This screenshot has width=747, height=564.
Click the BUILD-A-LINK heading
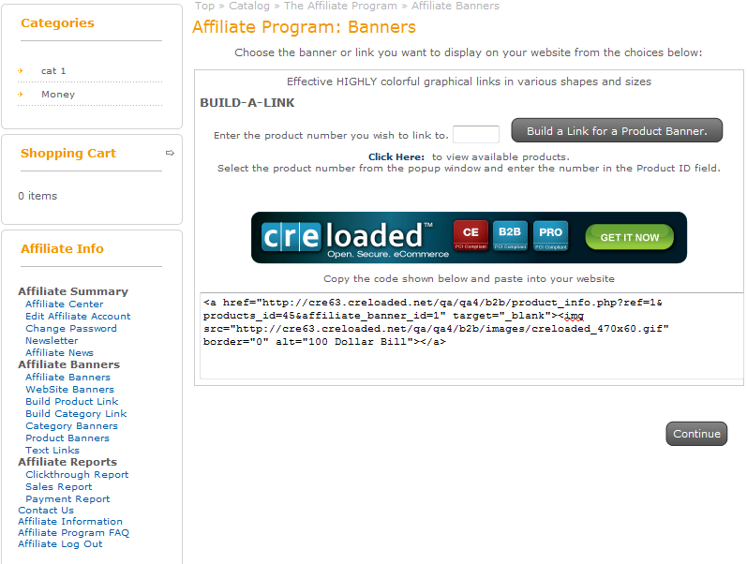click(x=247, y=103)
